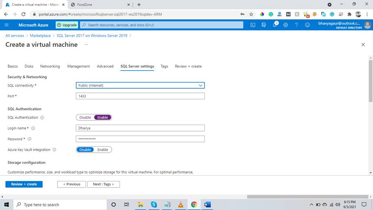The width and height of the screenshot is (373, 210).
Task: Show hidden system tray icons
Action: point(311,205)
